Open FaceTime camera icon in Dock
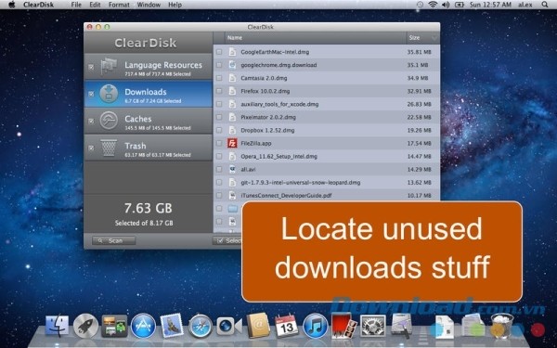Image resolution: width=557 pixels, height=348 pixels. 228,326
